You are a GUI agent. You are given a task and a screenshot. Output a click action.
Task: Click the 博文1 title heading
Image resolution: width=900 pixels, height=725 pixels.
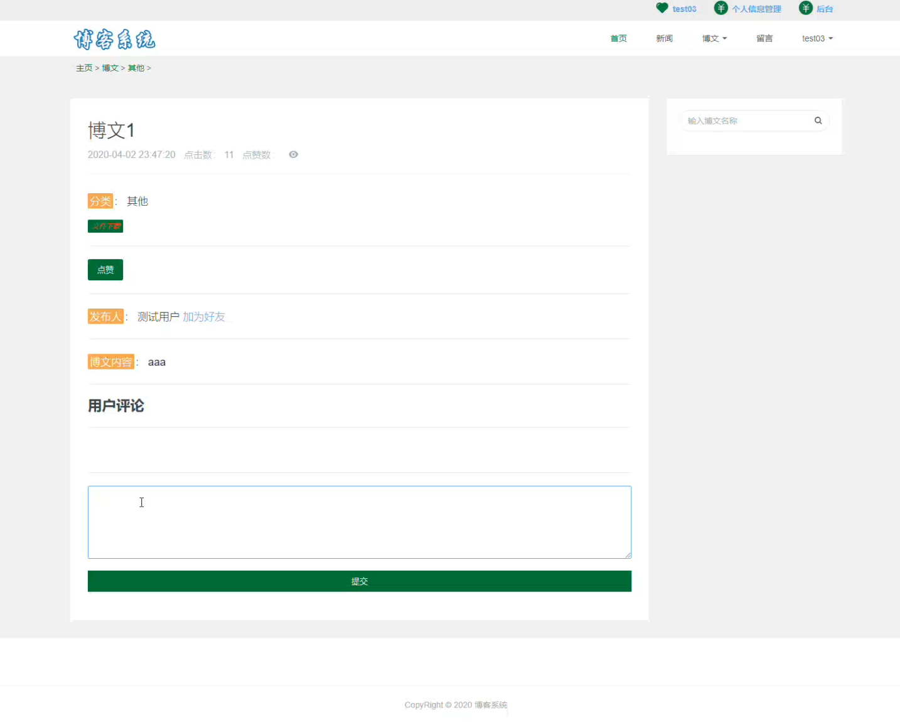(x=111, y=130)
